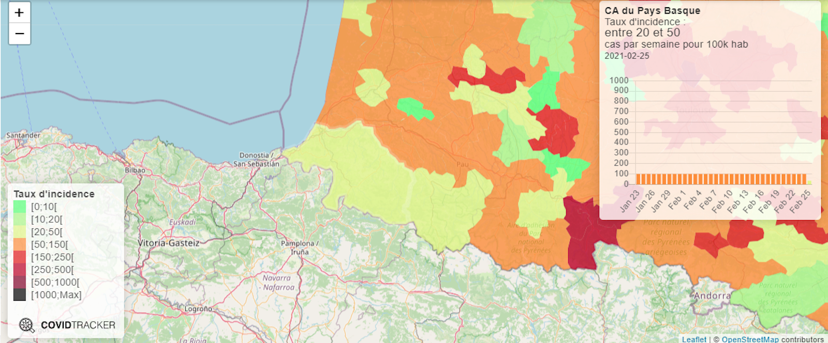Image resolution: width=828 pixels, height=343 pixels.
Task: Select the green [0;10[ legend swatch
Action: point(20,207)
